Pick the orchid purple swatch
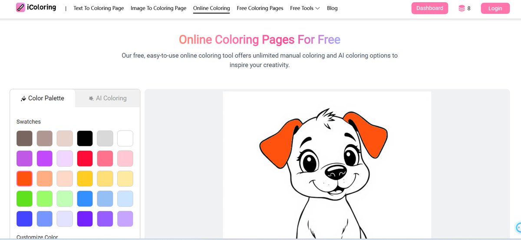Image resolution: width=521 pixels, height=240 pixels. click(x=24, y=159)
